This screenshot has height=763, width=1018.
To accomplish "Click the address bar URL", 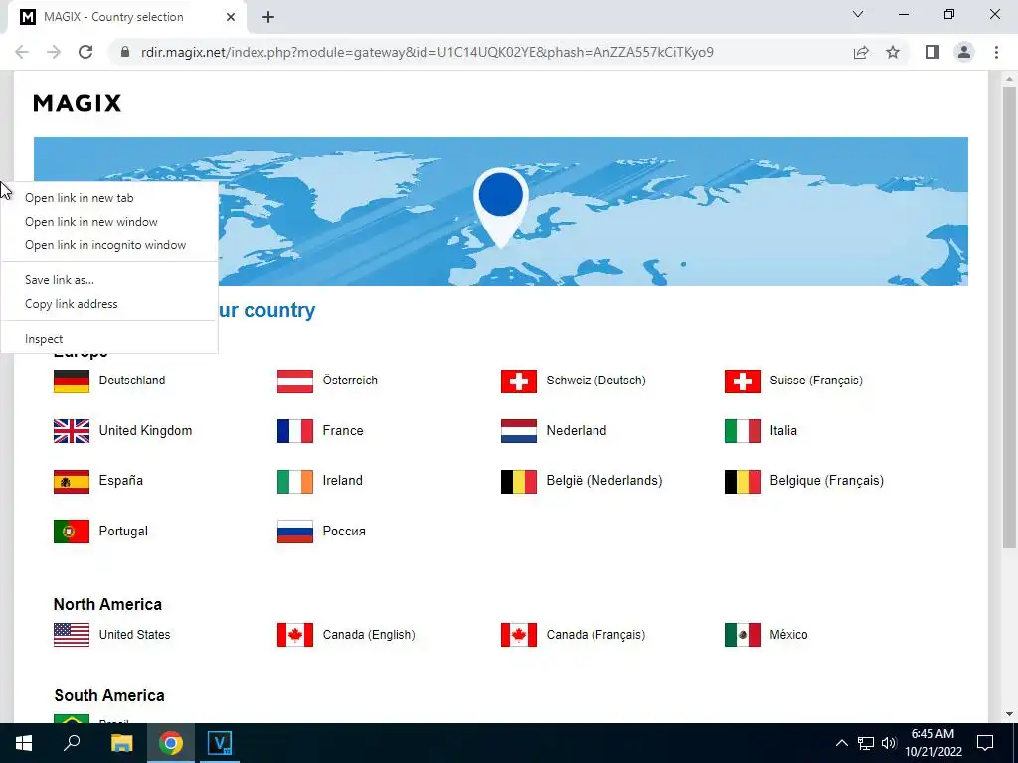I will [426, 52].
